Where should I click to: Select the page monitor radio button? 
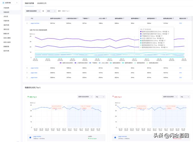(x=30, y=137)
